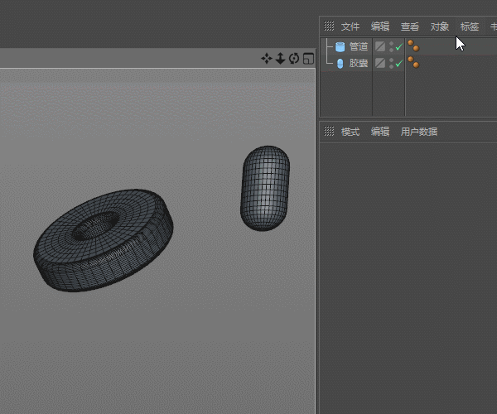This screenshot has height=414, width=497.
Task: Click the Object Manager panel grip icon
Action: (x=329, y=26)
